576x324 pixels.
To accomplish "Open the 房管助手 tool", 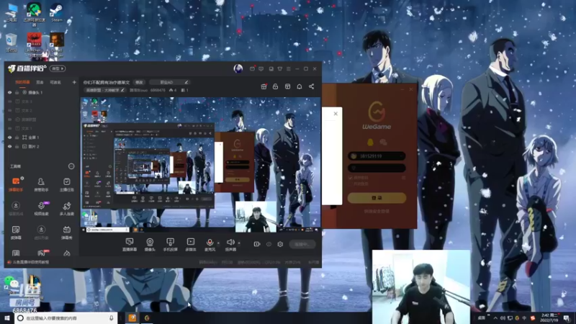I will point(41,184).
